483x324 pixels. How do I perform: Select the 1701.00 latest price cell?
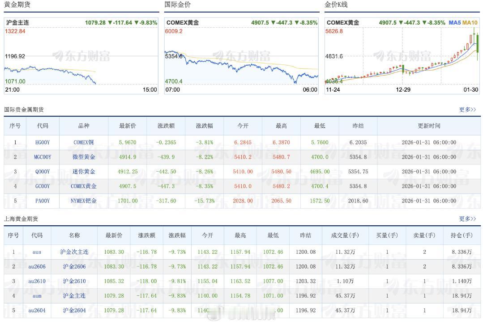pos(128,201)
